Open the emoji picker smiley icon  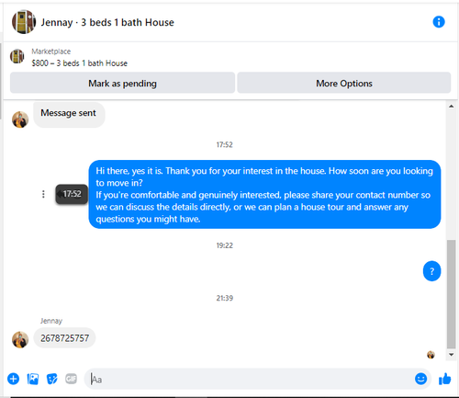(x=420, y=379)
